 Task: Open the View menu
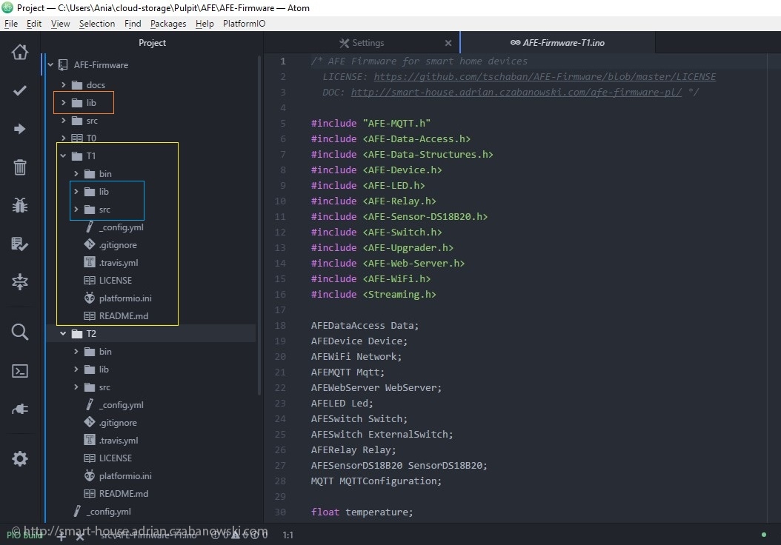point(60,24)
